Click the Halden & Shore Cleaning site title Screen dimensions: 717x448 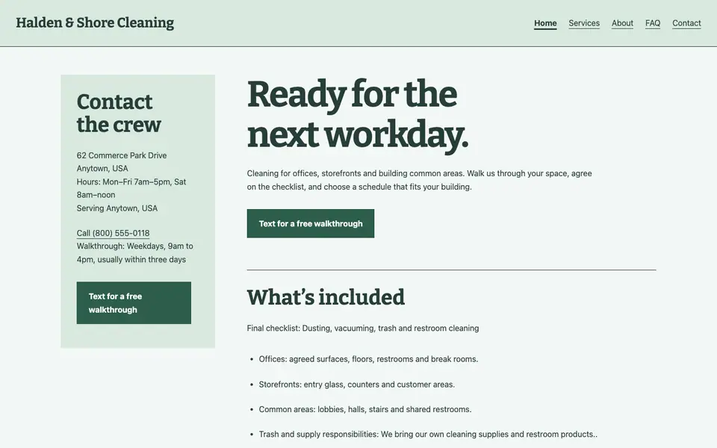[x=95, y=23]
